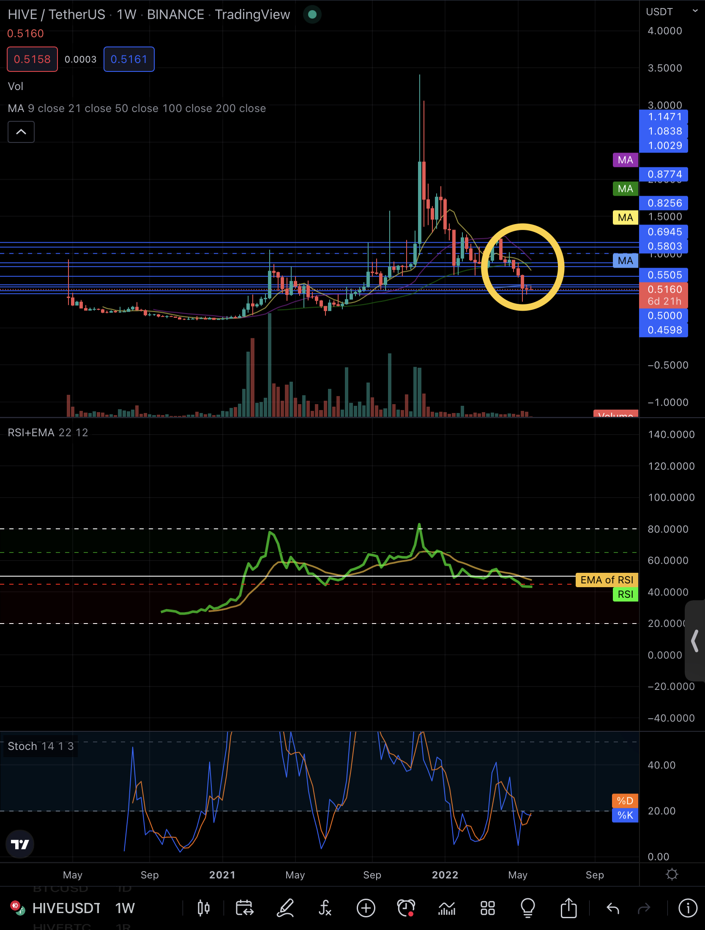
Task: Click the 0.5000 price line label
Action: click(664, 315)
